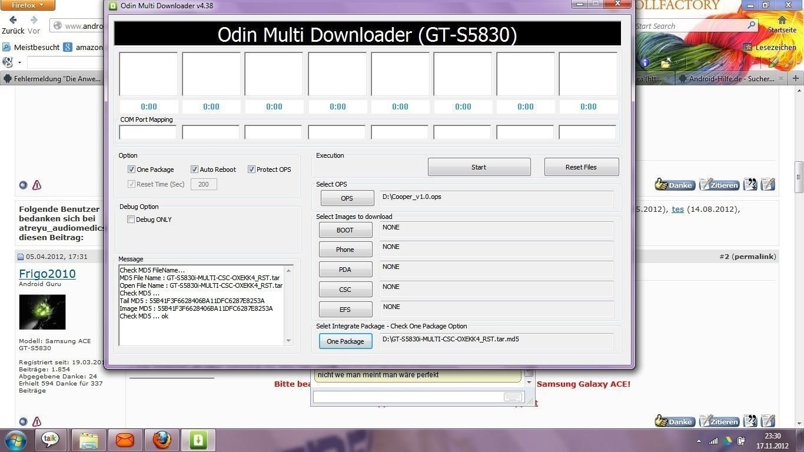
Task: Click the EFS image button
Action: point(345,310)
